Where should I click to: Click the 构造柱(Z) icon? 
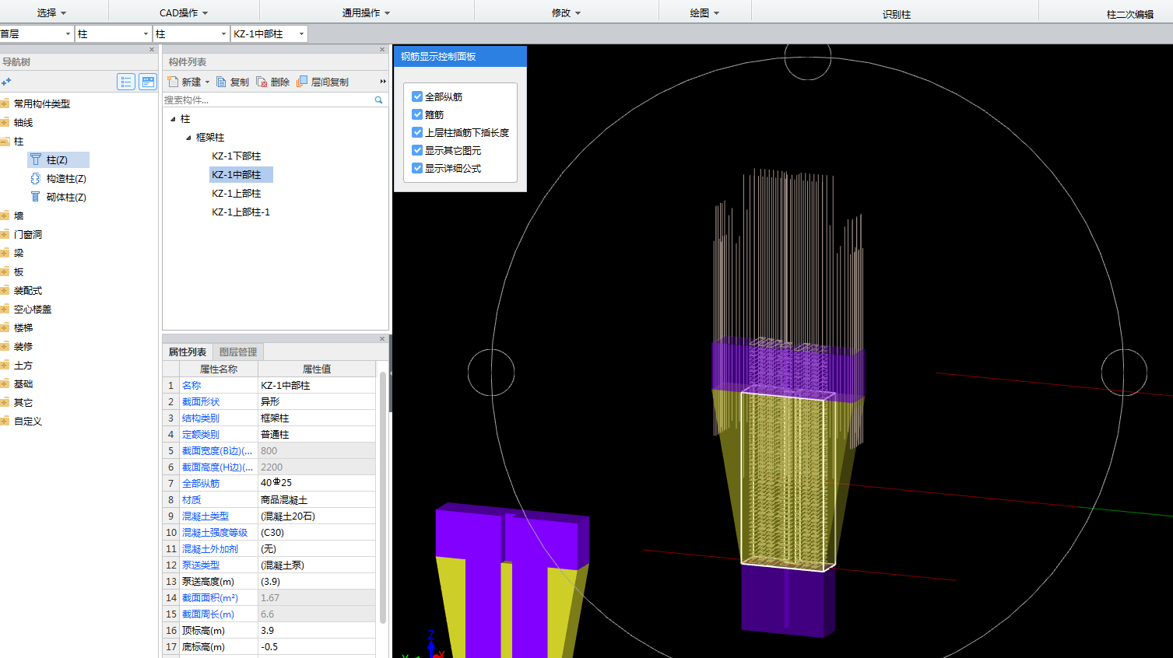click(36, 178)
